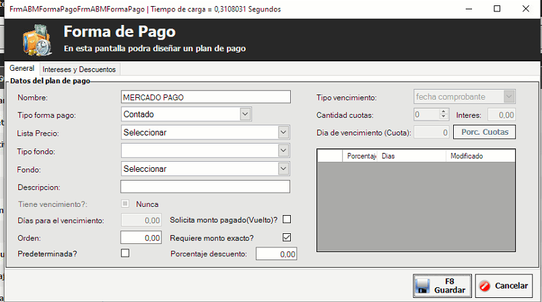This screenshot has height=302, width=542.
Task: Select the General tab
Action: point(22,69)
